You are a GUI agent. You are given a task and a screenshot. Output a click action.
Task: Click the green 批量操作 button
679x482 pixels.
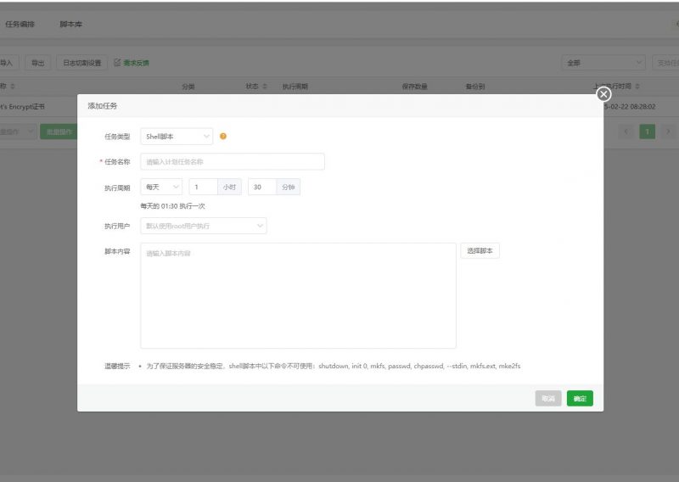pyautogui.click(x=59, y=132)
